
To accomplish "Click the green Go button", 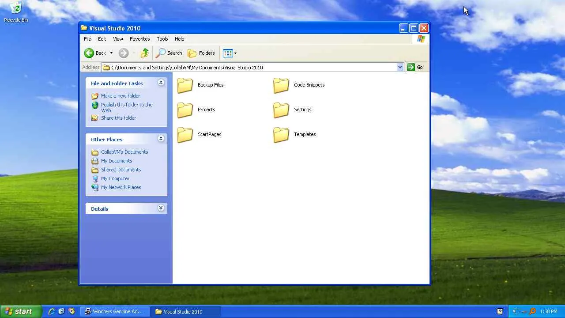I will tap(415, 67).
